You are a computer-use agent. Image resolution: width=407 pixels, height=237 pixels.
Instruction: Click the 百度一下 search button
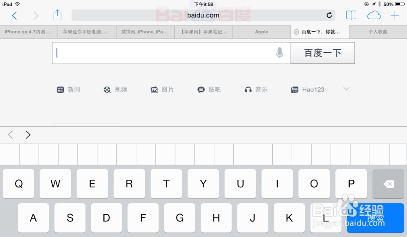point(323,53)
